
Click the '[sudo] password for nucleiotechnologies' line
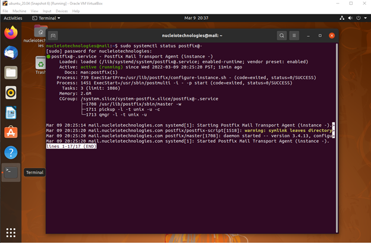99,51
